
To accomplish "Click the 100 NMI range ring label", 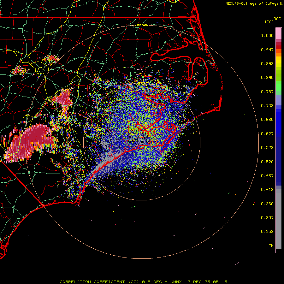I will (x=142, y=25).
